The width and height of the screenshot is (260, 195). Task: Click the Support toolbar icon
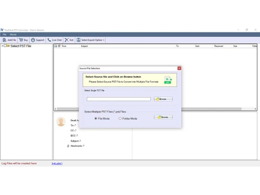pyautogui.click(x=37, y=40)
